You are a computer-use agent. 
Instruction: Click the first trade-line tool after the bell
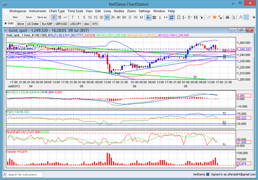point(184,17)
